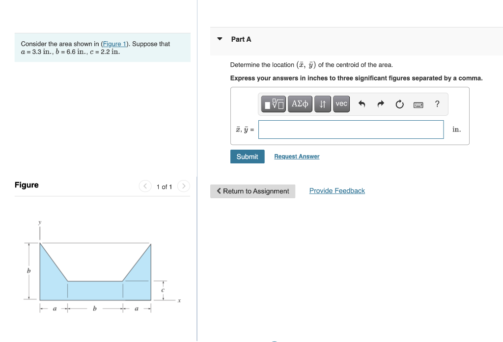Submit your centroid answer
Image resolution: width=503 pixels, height=342 pixels.
click(x=247, y=156)
